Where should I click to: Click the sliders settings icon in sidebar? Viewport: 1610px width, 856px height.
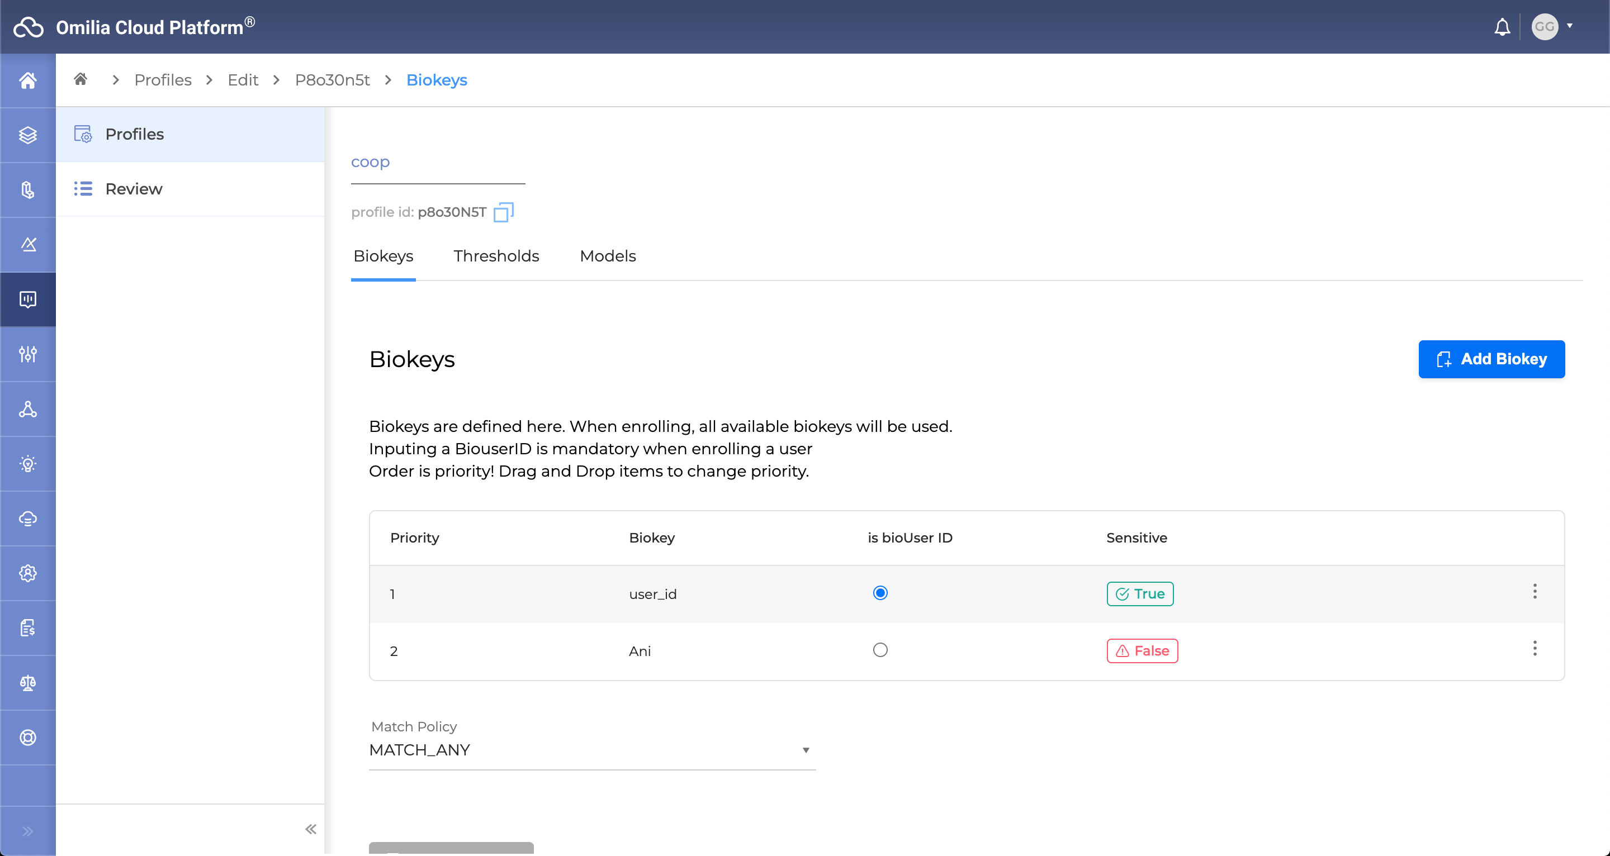(x=27, y=354)
